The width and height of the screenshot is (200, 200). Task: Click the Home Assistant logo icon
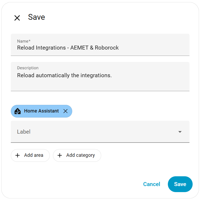tap(18, 111)
